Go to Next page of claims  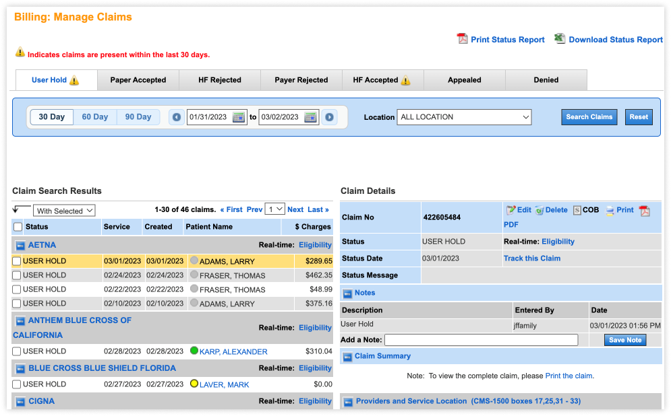(295, 210)
